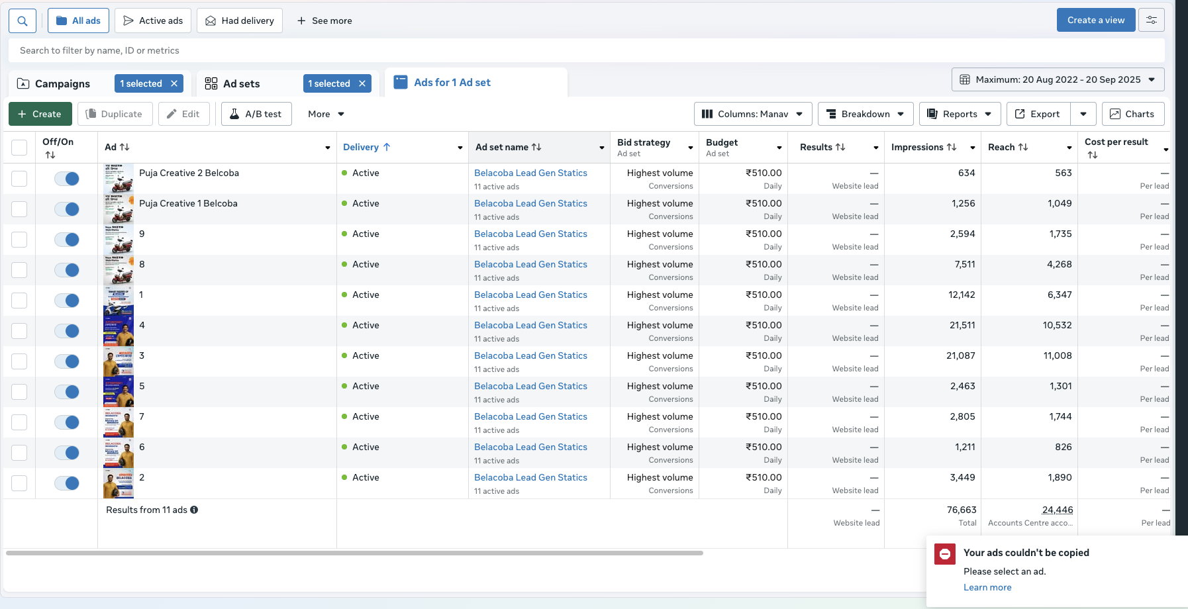This screenshot has width=1188, height=609.
Task: Open view settings beside Create a view
Action: [x=1152, y=20]
